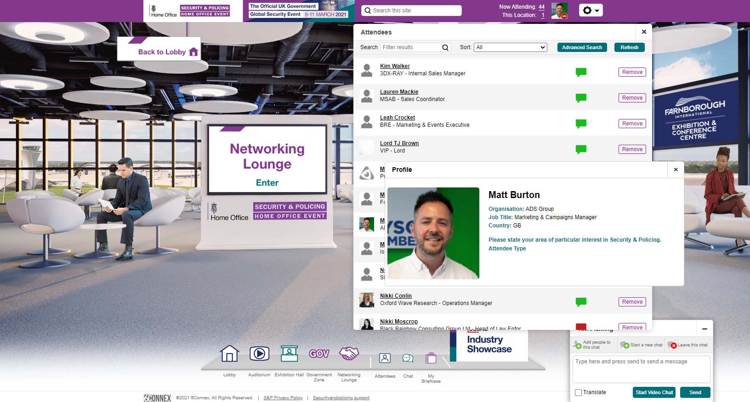Click Back to Lobby button
The width and height of the screenshot is (750, 402).
(x=159, y=49)
